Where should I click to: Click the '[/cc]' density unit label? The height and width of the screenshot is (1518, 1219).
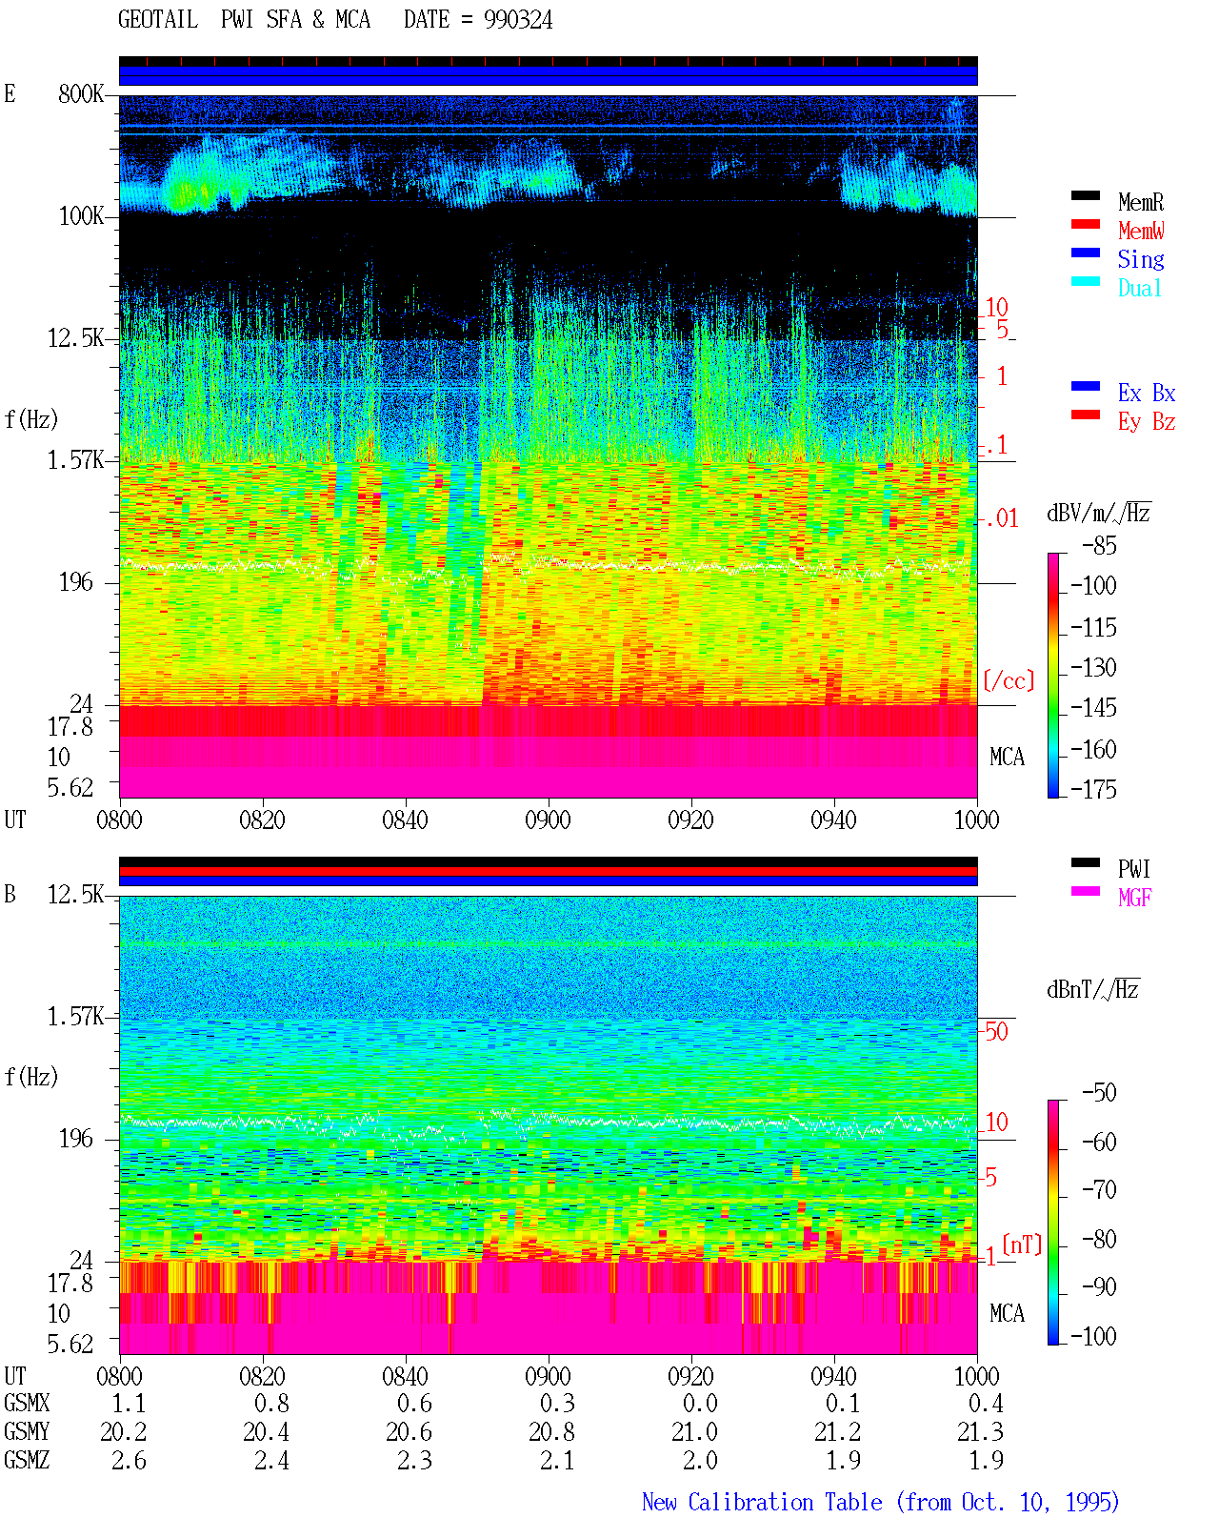[1009, 680]
